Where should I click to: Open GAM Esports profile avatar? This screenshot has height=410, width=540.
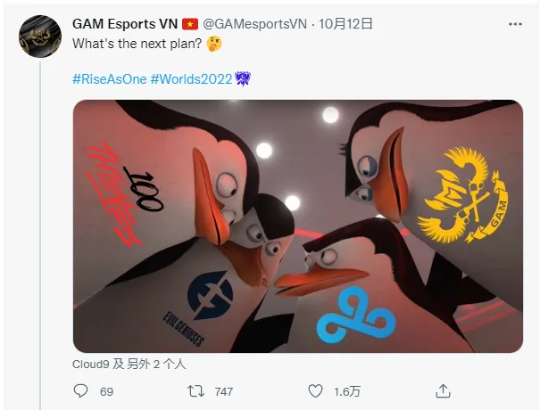(40, 37)
